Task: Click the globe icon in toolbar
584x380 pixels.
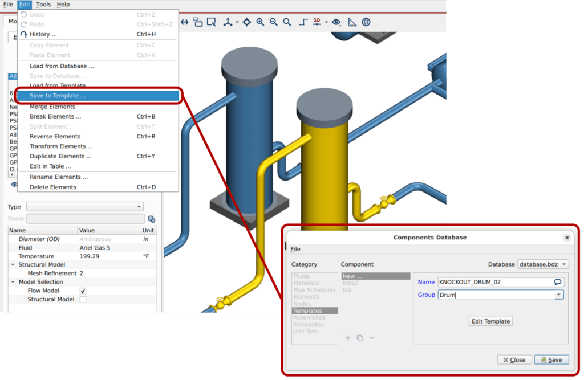Action: [x=366, y=22]
